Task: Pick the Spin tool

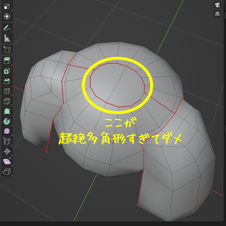Action: pyautogui.click(x=7, y=121)
